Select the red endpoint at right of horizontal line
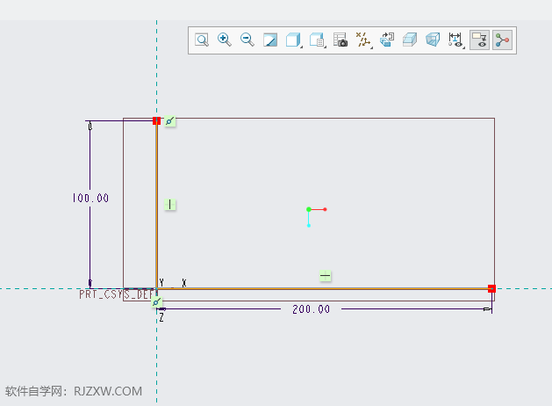This screenshot has width=552, height=406. (x=491, y=288)
